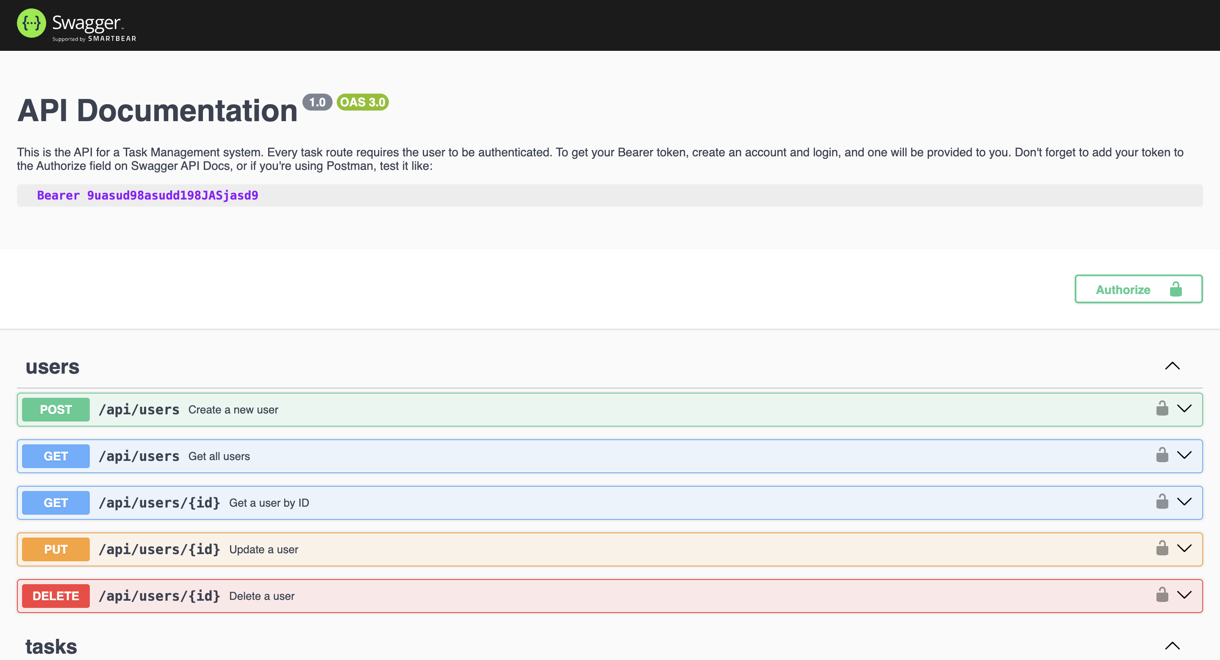Screen dimensions: 1220x660
Task: Open the tasks tag heading
Action: click(x=51, y=647)
